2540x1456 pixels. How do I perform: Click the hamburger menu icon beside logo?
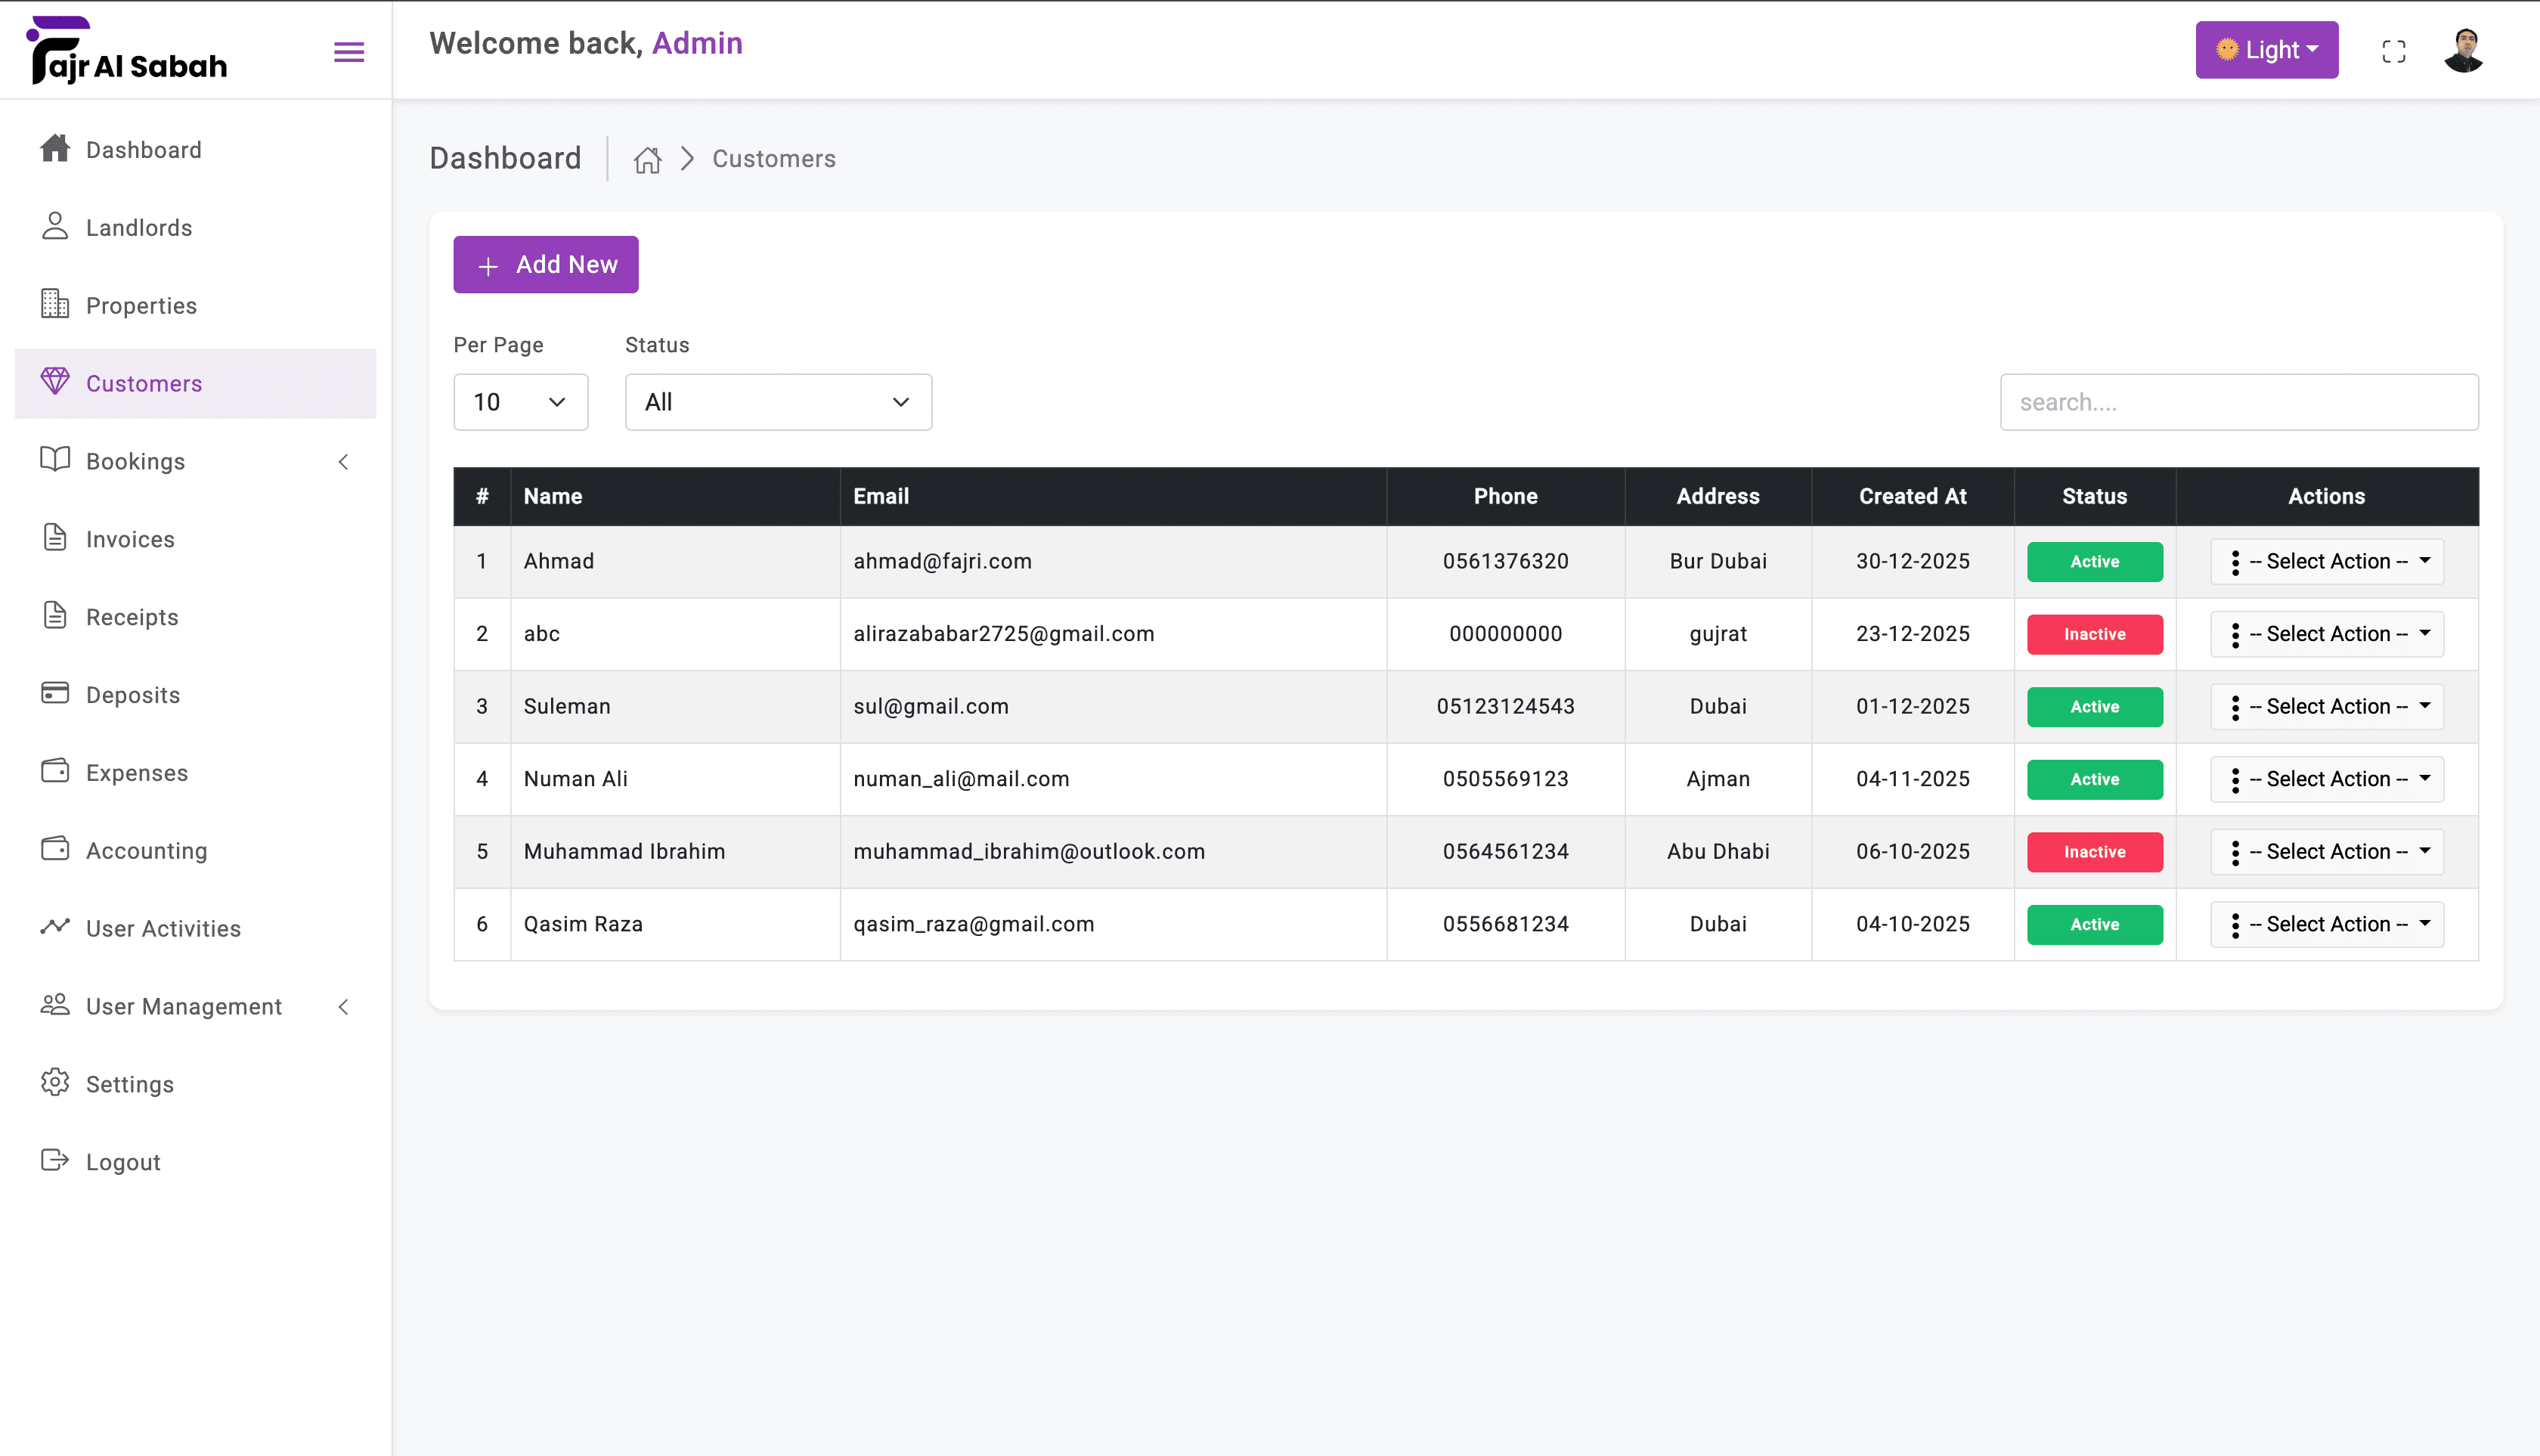(348, 52)
